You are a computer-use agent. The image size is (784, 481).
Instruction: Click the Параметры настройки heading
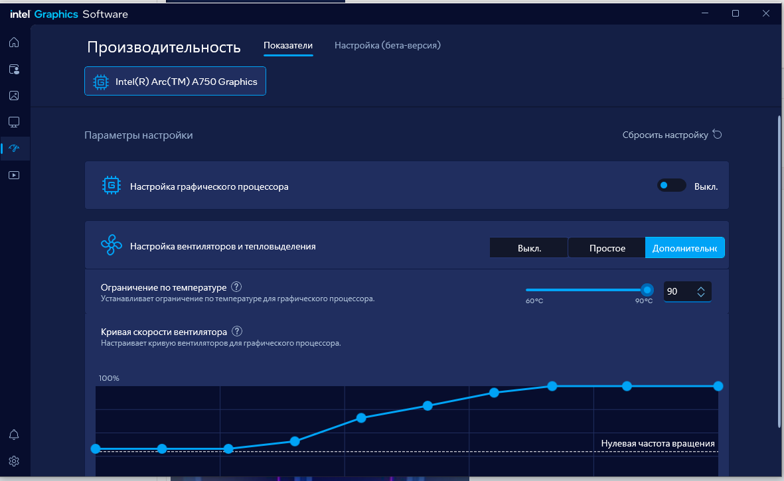(x=139, y=135)
